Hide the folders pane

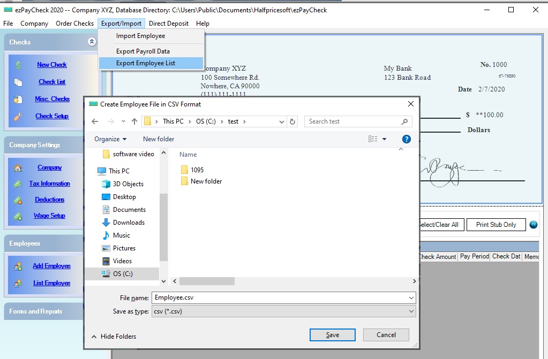click(x=114, y=337)
